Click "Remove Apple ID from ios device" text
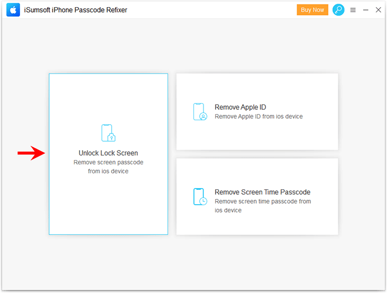This screenshot has height=293, width=387. click(259, 116)
